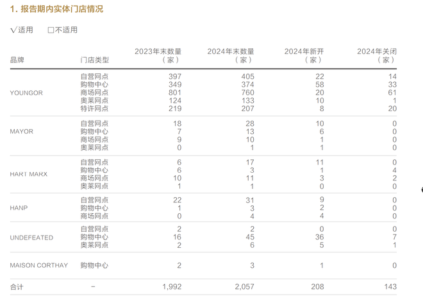The image size is (423, 305).
Task: Select the heading 报告期内实体门店情况
Action: coord(56,9)
